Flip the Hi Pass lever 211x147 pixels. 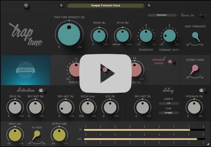(x=36, y=135)
